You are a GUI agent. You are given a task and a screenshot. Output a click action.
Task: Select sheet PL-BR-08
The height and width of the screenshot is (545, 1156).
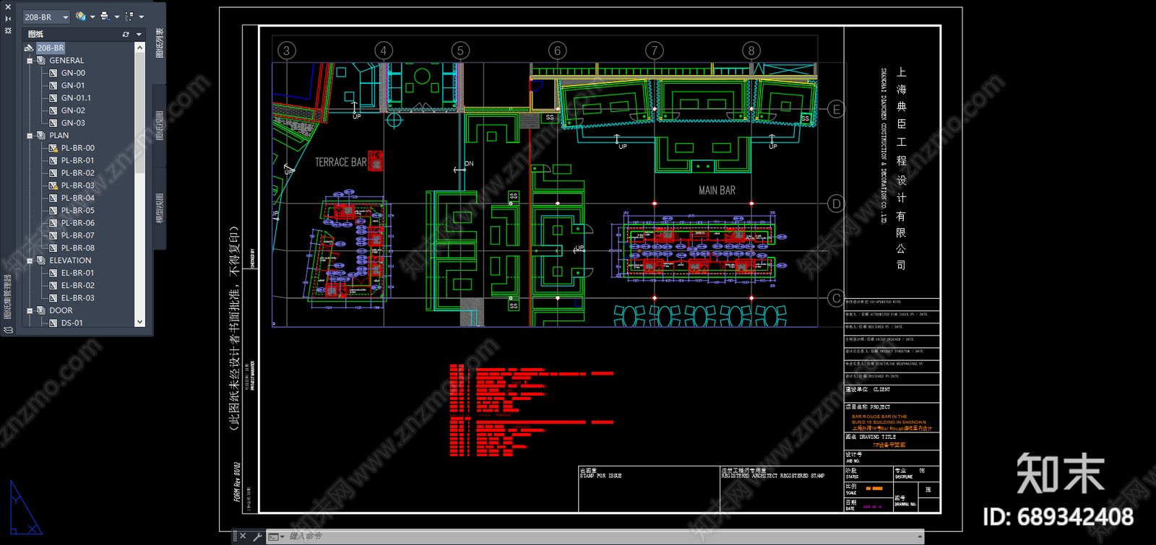(77, 248)
